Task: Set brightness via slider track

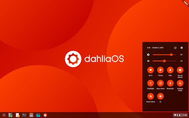Action: pos(164,55)
